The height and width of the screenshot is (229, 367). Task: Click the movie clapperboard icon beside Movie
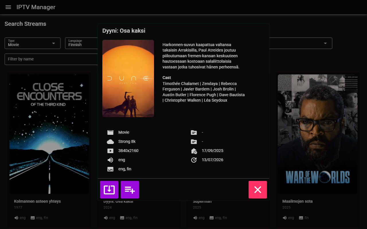point(110,132)
